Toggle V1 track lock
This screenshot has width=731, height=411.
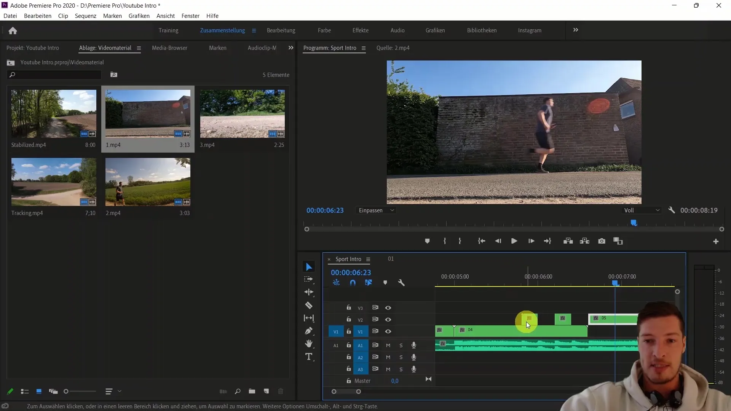point(348,331)
